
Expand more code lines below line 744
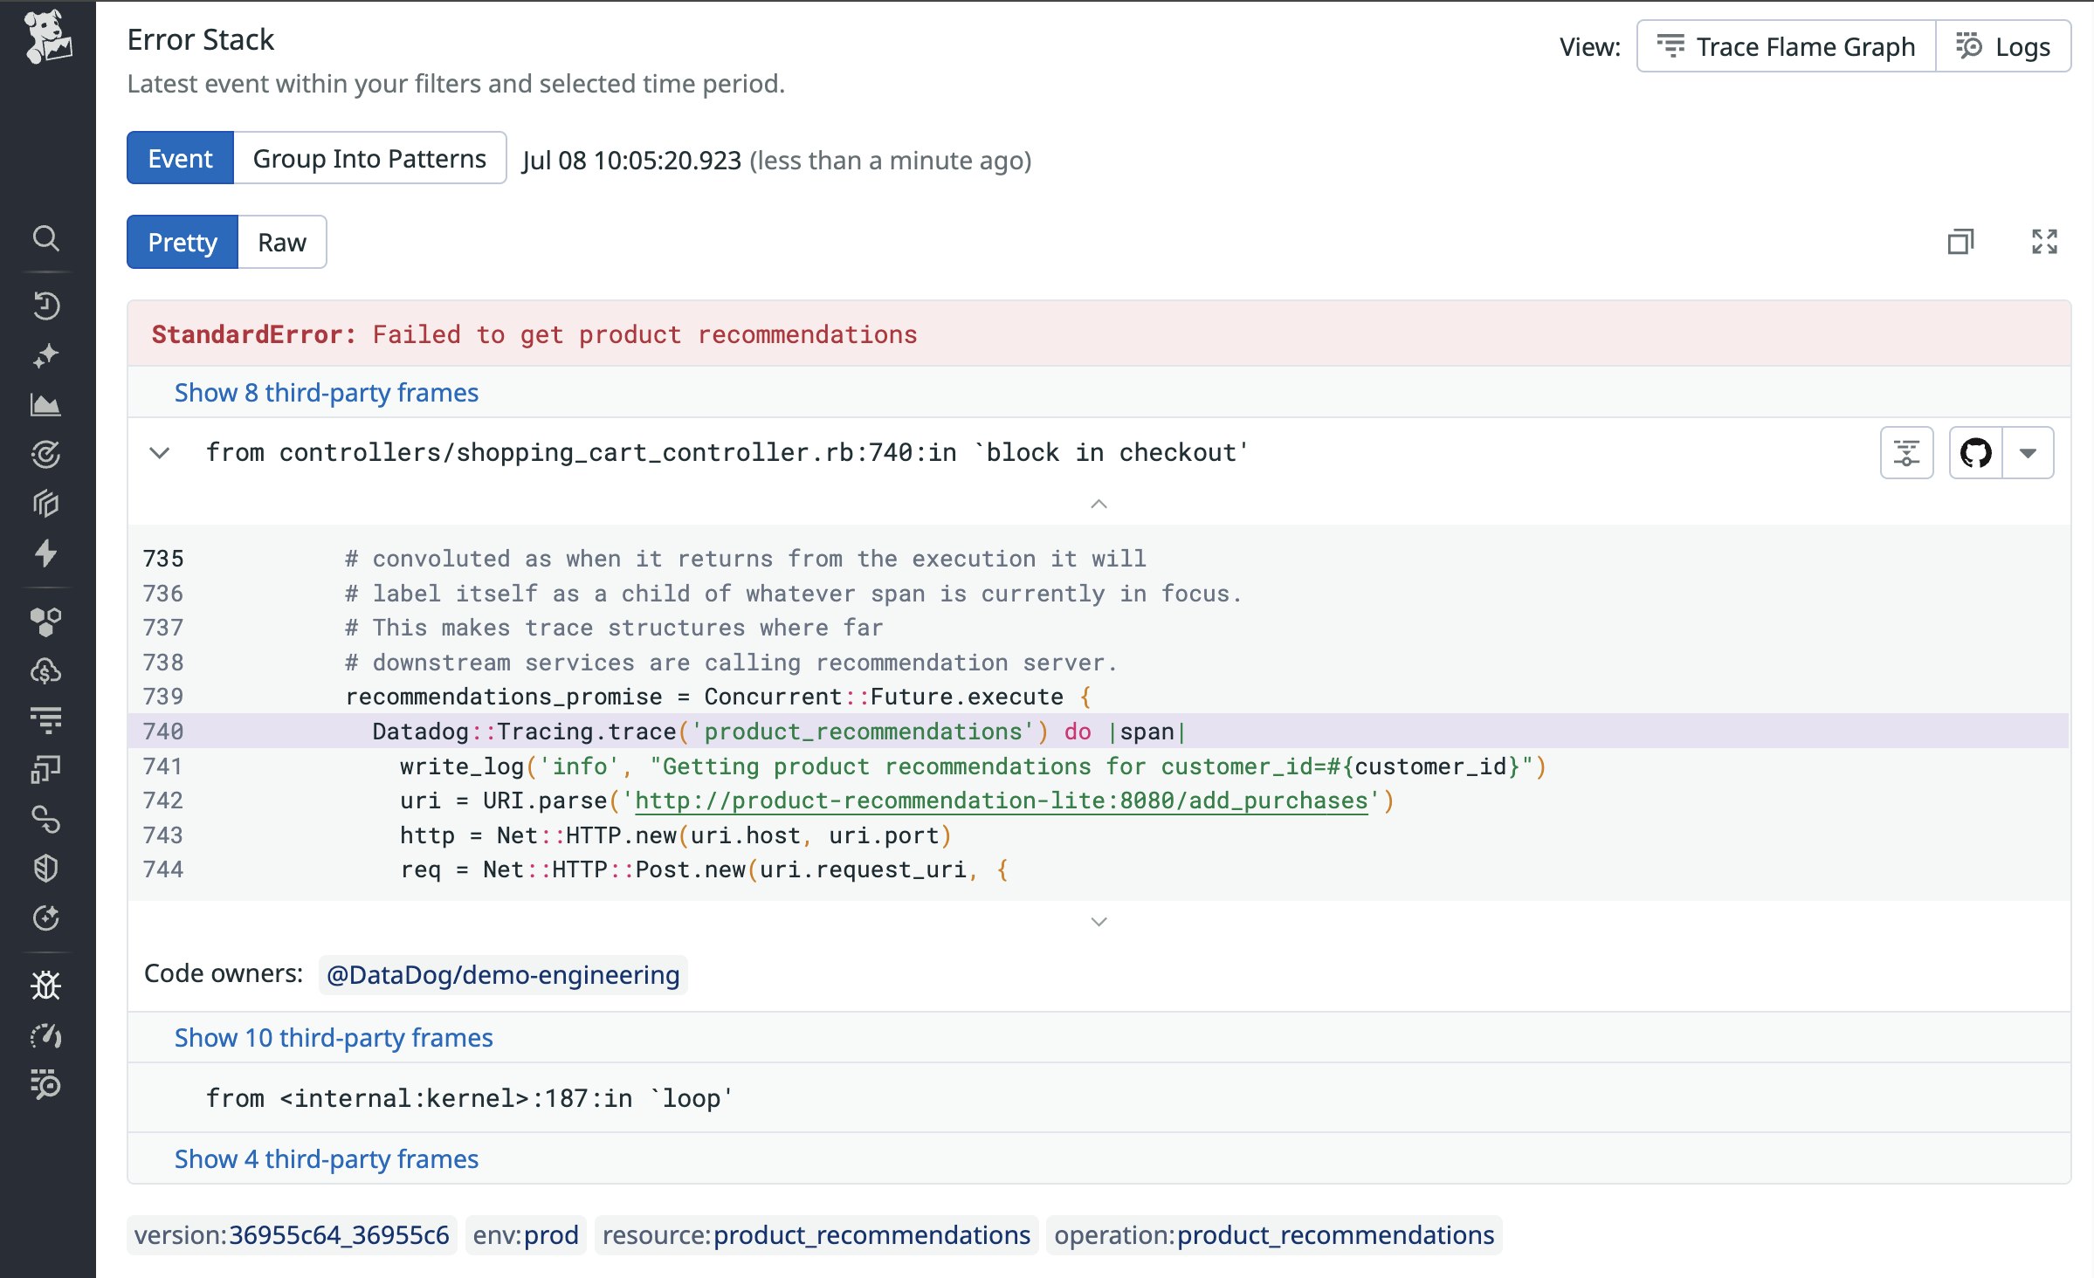pos(1099,922)
